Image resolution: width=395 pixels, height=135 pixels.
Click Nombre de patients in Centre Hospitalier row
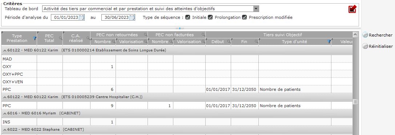(280, 106)
